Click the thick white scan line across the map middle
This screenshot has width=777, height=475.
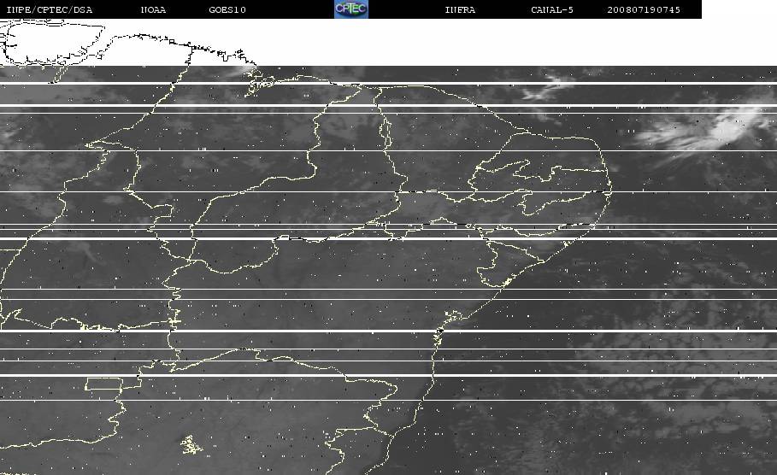click(388, 238)
